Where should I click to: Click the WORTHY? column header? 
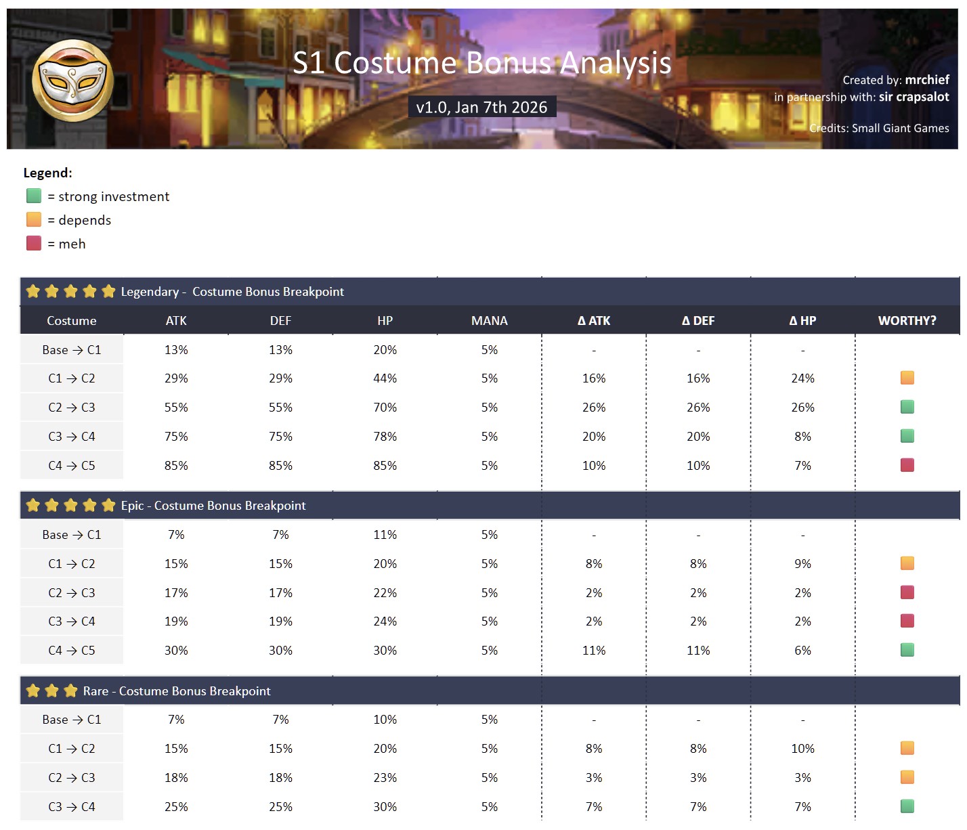(907, 321)
